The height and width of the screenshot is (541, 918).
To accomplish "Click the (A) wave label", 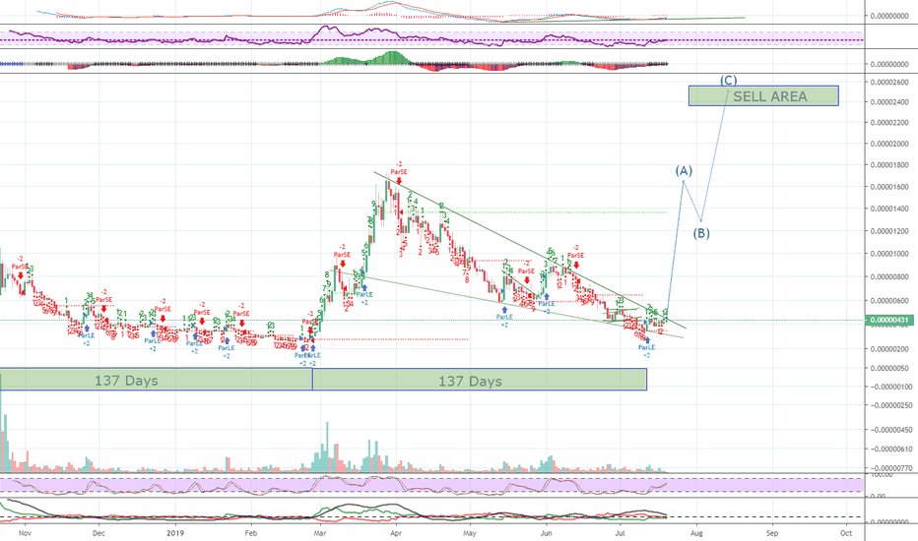I will click(684, 171).
